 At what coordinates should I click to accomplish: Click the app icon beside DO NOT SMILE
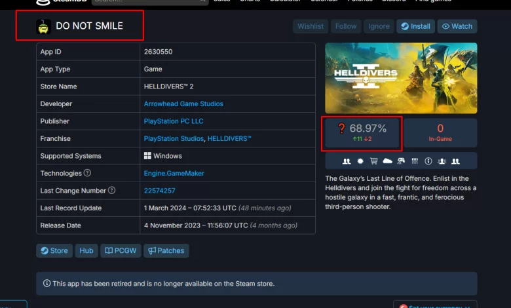[x=43, y=26]
